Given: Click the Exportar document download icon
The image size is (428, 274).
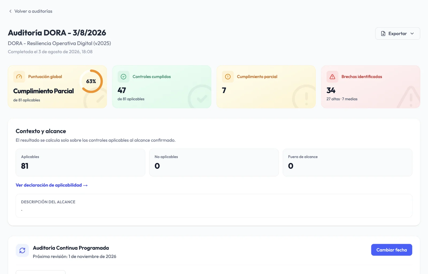Looking at the screenshot, I should [383, 34].
